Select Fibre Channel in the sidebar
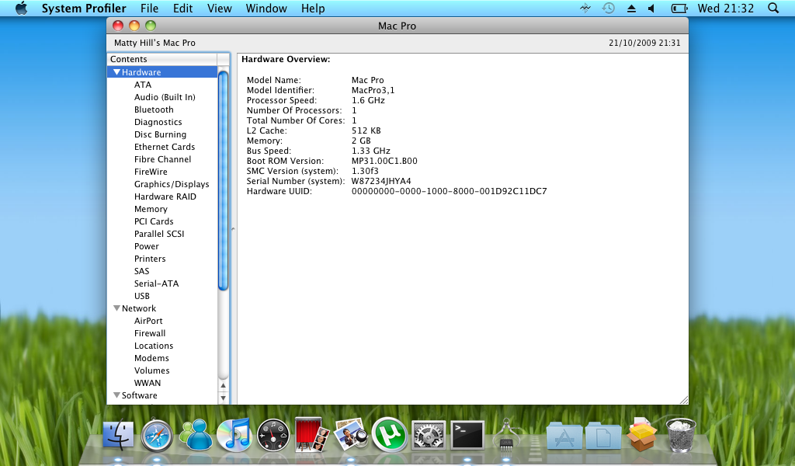Viewport: 795px width, 466px height. (163, 159)
